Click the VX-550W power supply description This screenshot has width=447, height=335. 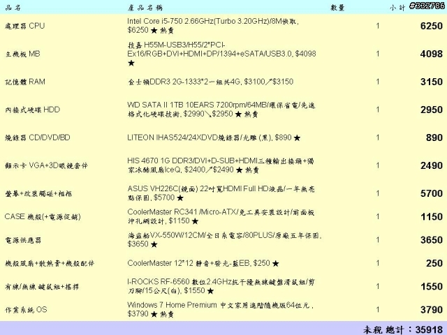(x=225, y=240)
